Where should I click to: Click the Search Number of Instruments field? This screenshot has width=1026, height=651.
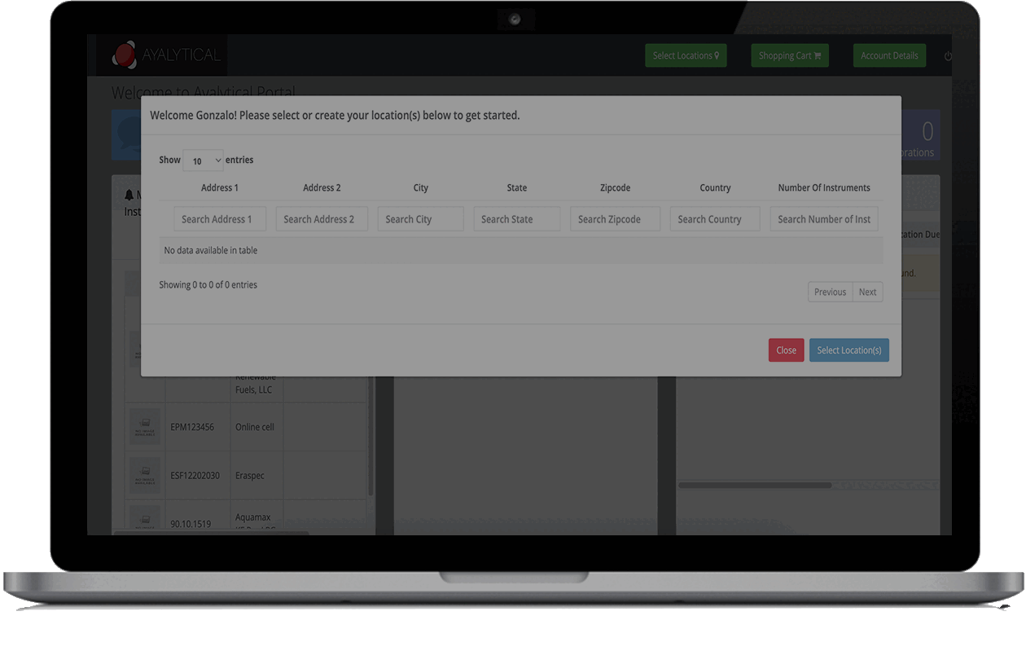[824, 219]
